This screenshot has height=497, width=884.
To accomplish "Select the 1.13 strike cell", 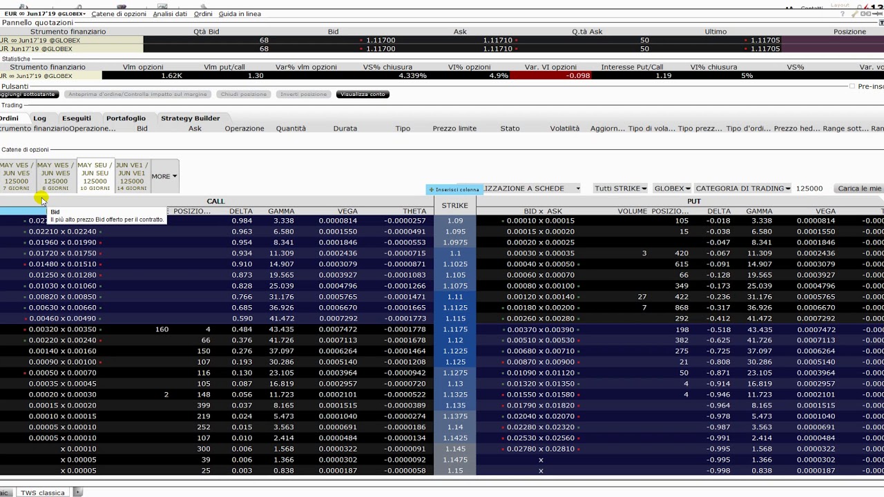I will [x=454, y=384].
